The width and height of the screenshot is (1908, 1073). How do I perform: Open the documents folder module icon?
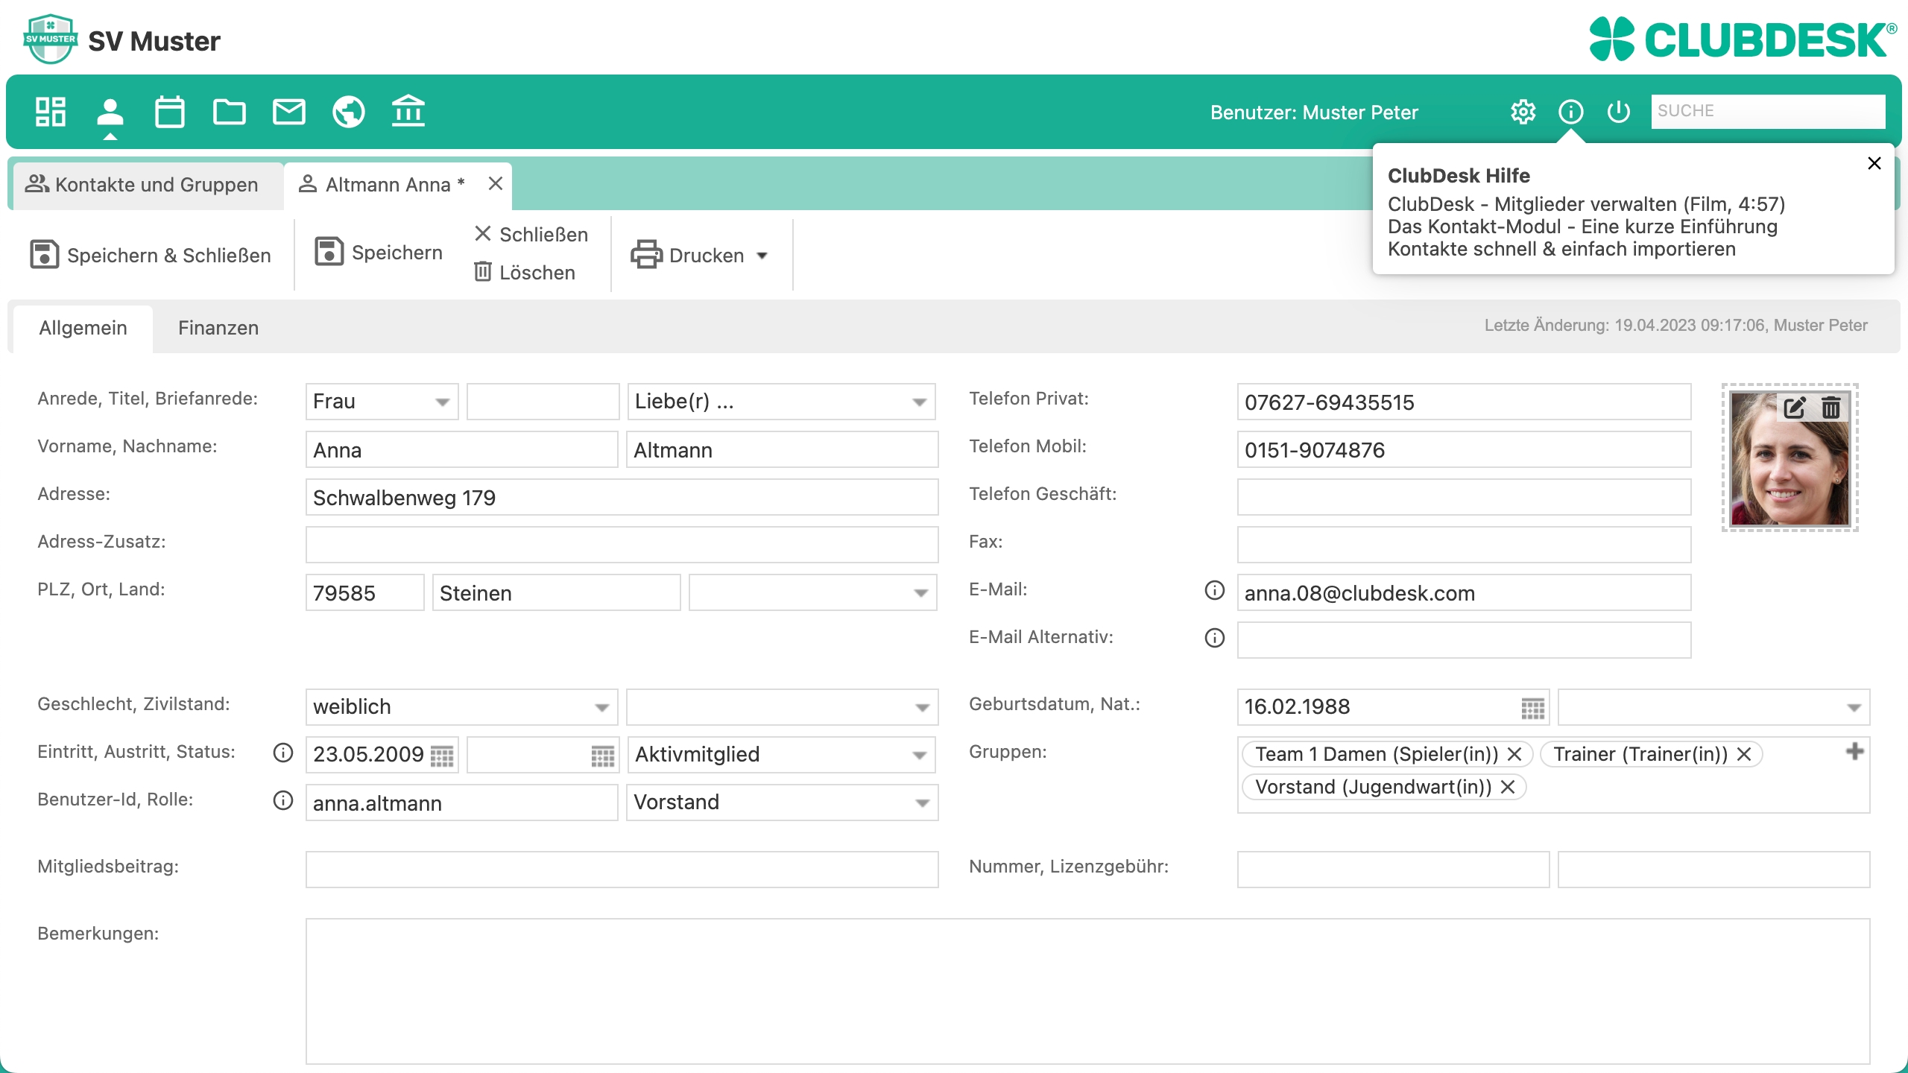pos(229,112)
